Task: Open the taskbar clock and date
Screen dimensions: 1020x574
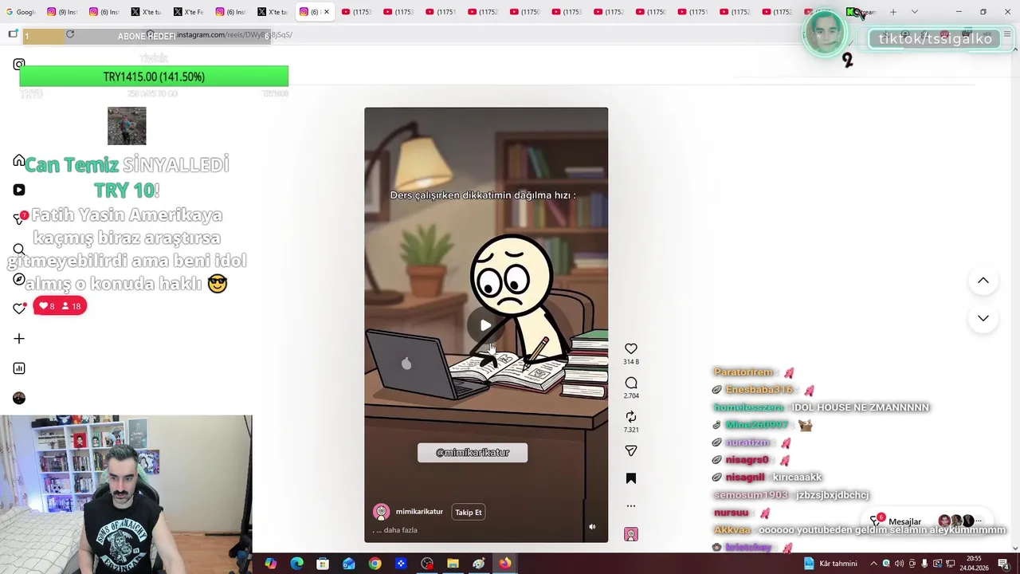Action: pos(975,564)
